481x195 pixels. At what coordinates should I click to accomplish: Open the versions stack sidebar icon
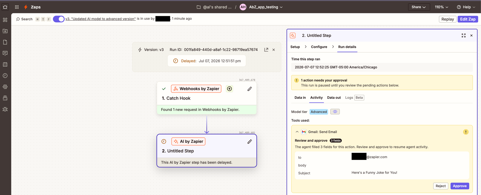[x=5, y=98]
